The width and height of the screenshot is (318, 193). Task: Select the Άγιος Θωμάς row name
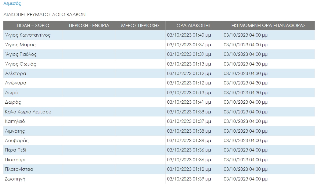(20, 64)
